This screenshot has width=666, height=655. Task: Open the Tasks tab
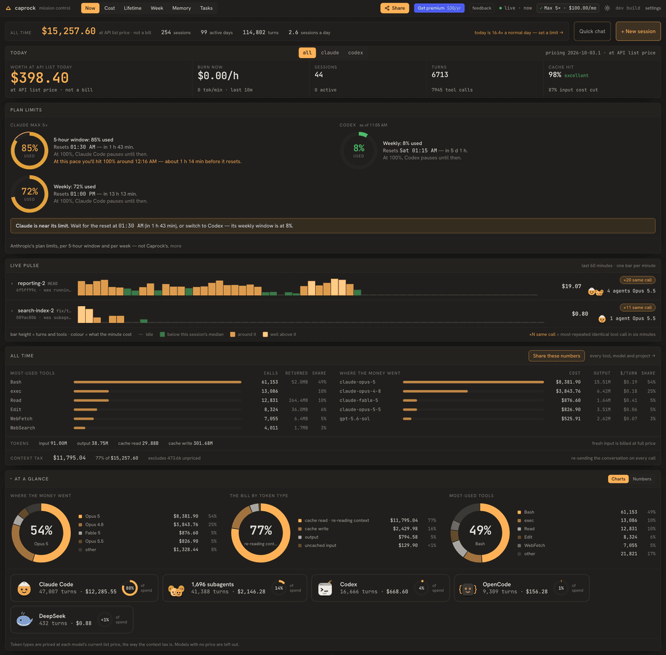pyautogui.click(x=206, y=8)
